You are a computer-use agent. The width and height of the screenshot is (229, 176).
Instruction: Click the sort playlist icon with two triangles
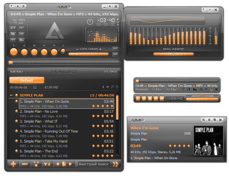(47, 164)
